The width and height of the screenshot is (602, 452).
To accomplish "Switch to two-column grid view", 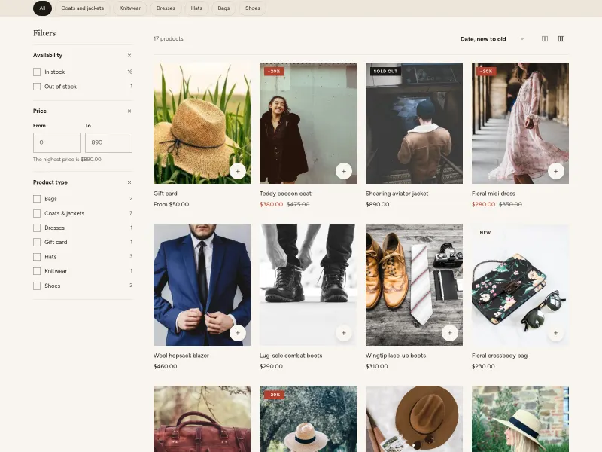I will (x=544, y=39).
